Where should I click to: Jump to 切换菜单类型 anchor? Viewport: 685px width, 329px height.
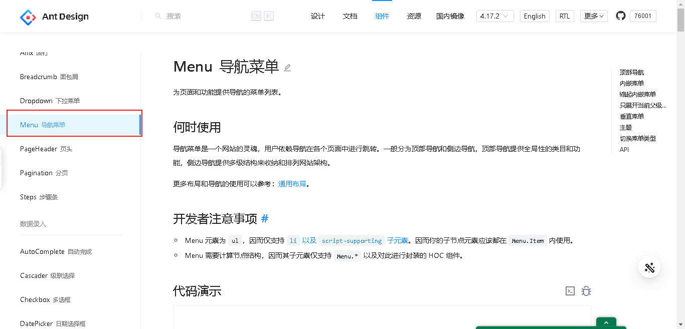638,139
